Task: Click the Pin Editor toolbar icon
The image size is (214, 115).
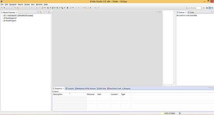Action: [x=98, y=8]
